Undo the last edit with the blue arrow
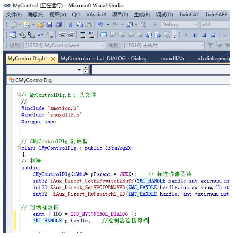Viewport: 233px width, 237px height. point(101,25)
